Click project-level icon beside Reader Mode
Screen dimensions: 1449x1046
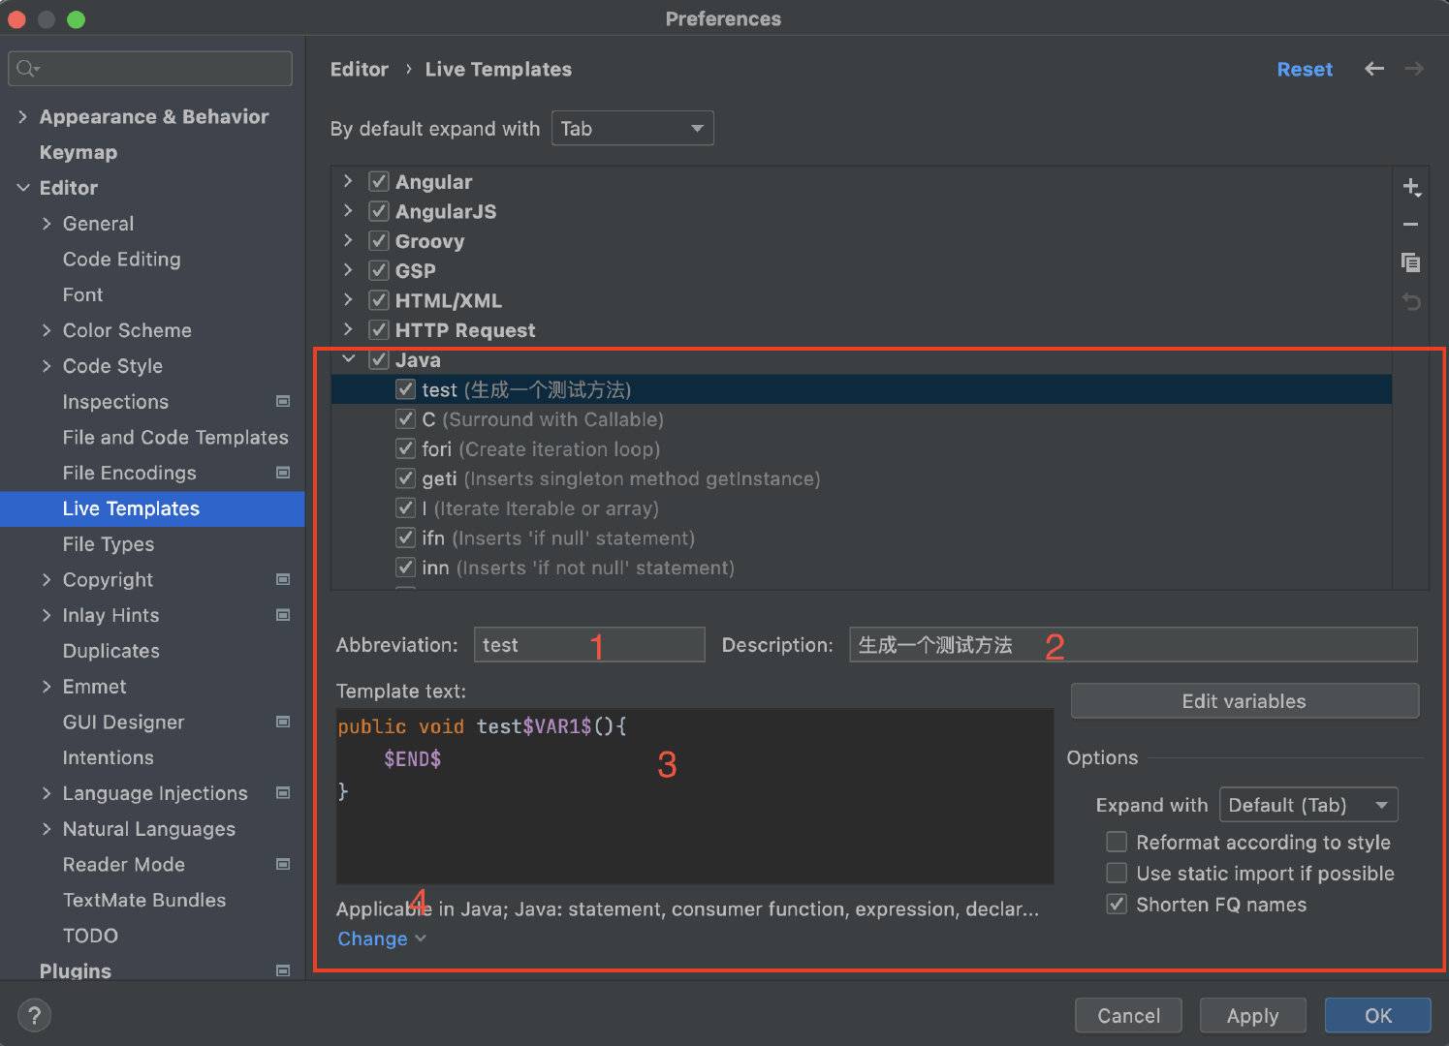[283, 864]
